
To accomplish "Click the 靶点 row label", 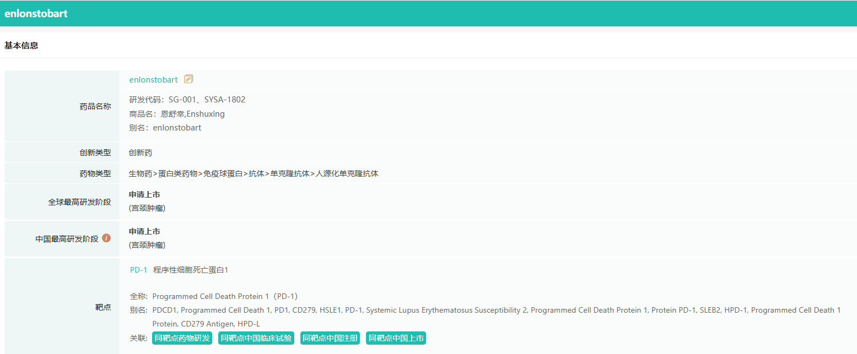I will point(103,307).
